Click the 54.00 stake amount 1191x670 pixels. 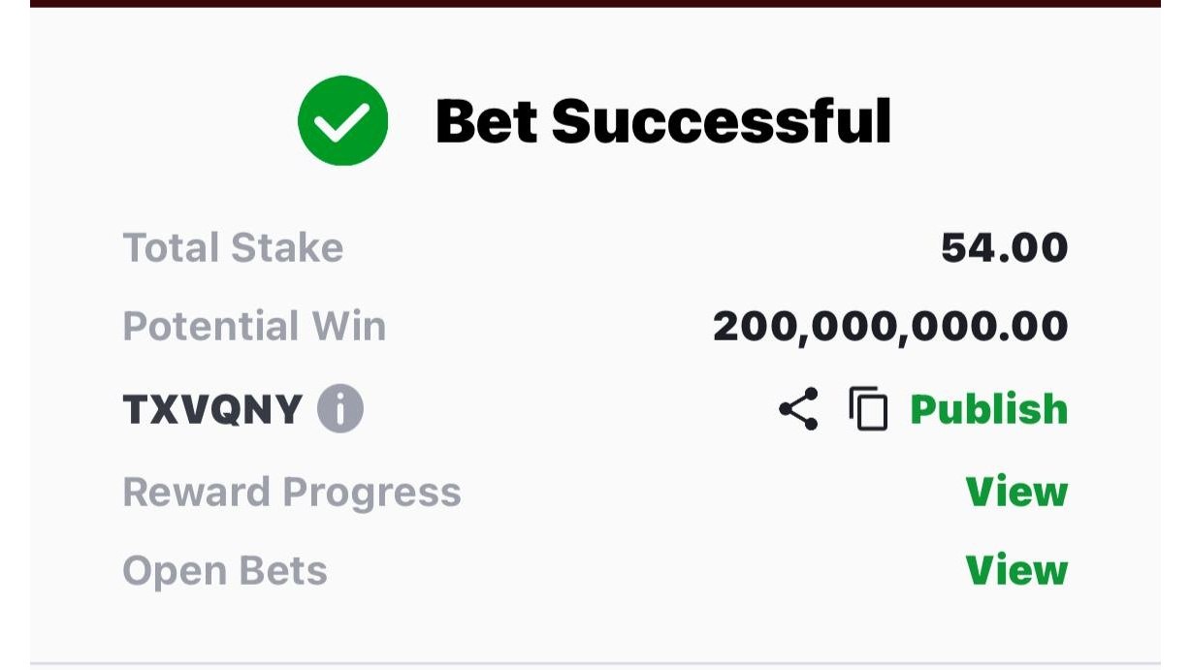[1005, 248]
